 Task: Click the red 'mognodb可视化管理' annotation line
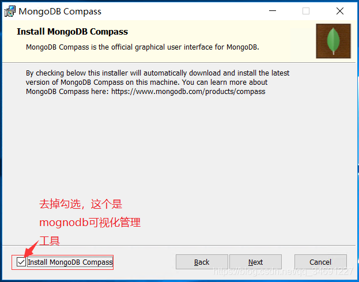90,223
